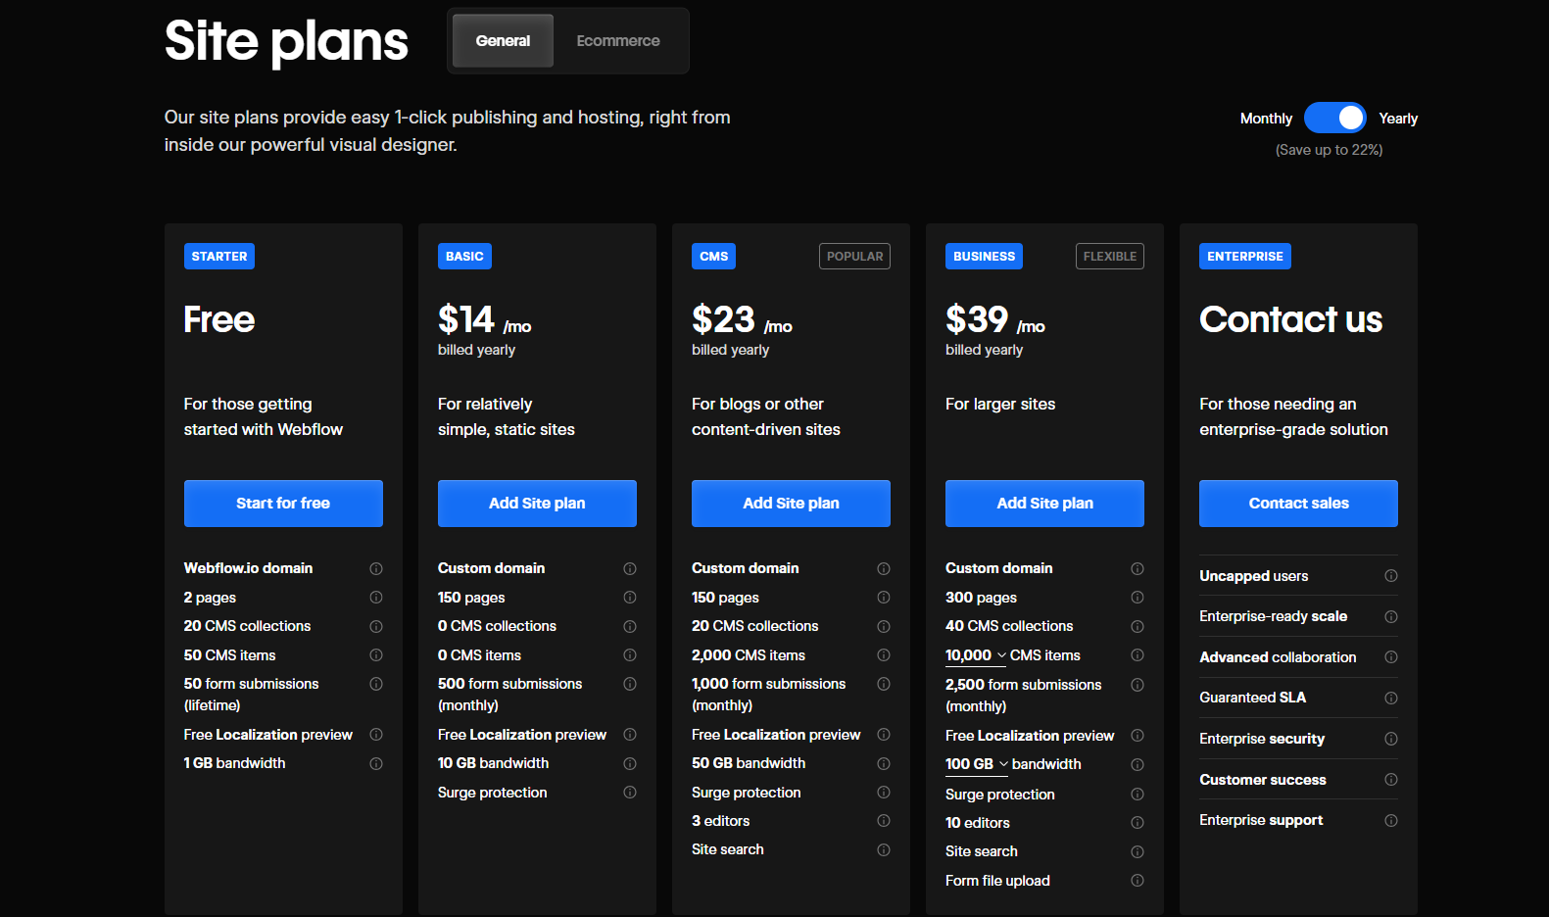
Task: Click the Start for free button
Action: (283, 504)
